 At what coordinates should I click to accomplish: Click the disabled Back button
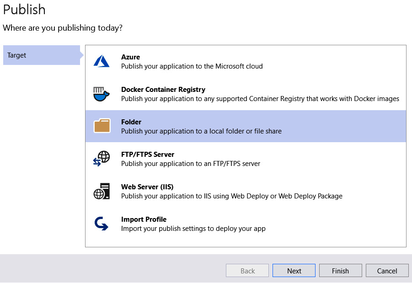(247, 270)
